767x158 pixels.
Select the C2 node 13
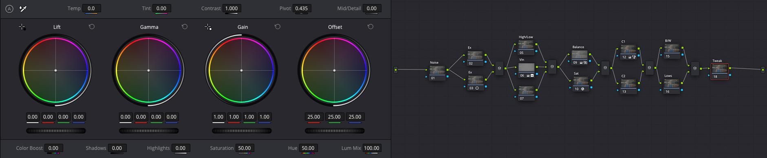click(628, 86)
